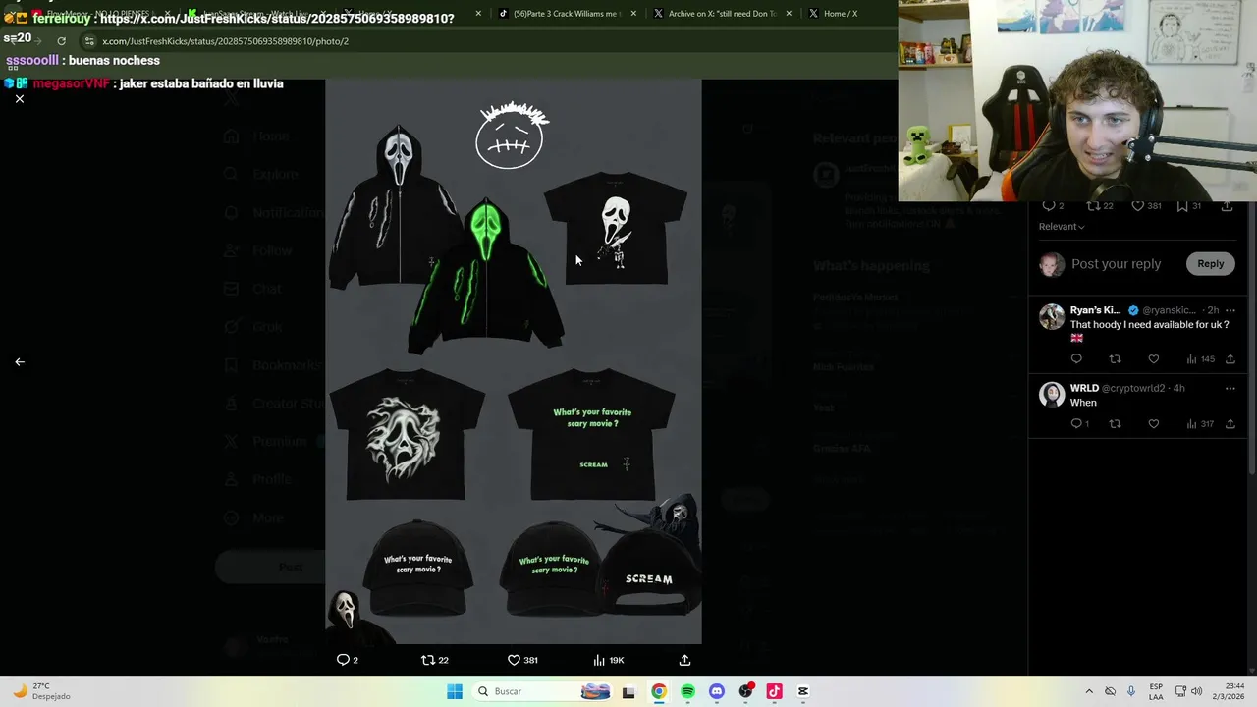Viewport: 1257px width, 707px height.
Task: Click the Reply button
Action: pyautogui.click(x=1210, y=263)
